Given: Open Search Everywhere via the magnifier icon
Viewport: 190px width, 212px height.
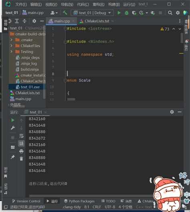Looking at the screenshot, I should (x=170, y=13).
